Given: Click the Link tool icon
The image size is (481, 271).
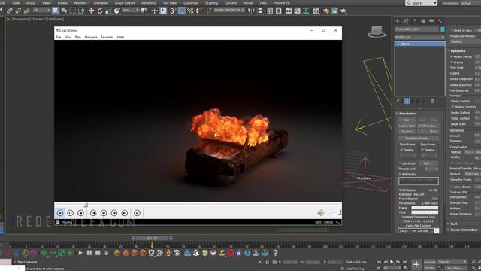Looking at the screenshot, I should tap(10, 11).
